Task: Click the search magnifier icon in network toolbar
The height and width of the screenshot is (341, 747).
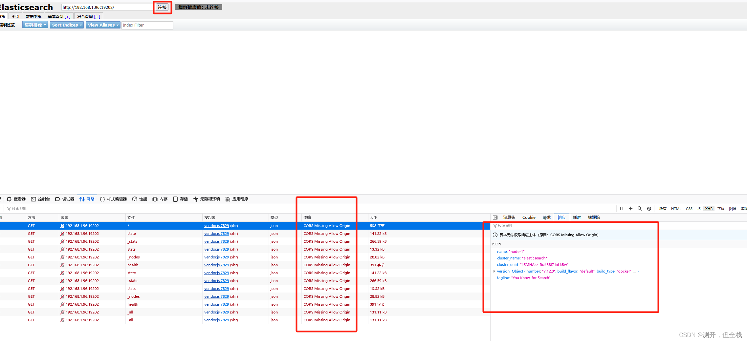Action: click(640, 208)
